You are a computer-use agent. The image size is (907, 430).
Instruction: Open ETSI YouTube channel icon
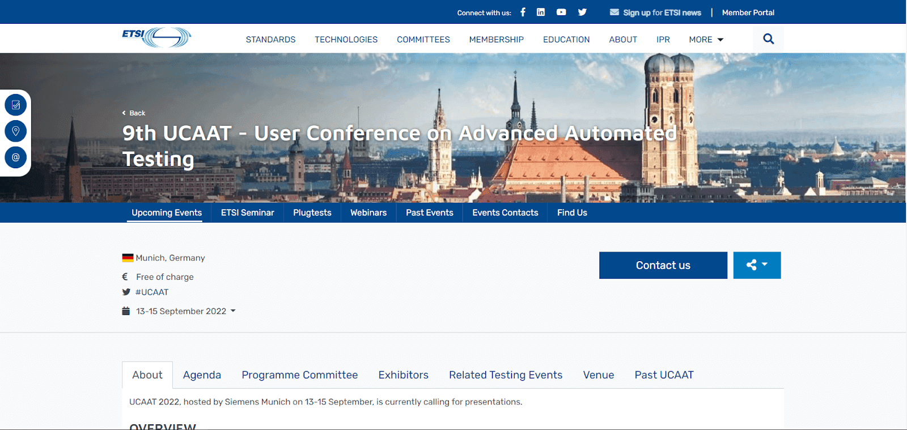point(561,12)
